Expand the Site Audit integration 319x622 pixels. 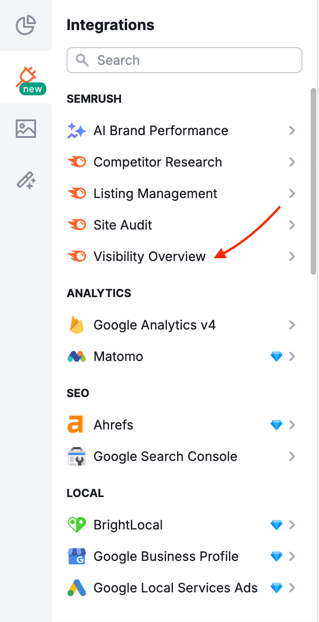292,225
